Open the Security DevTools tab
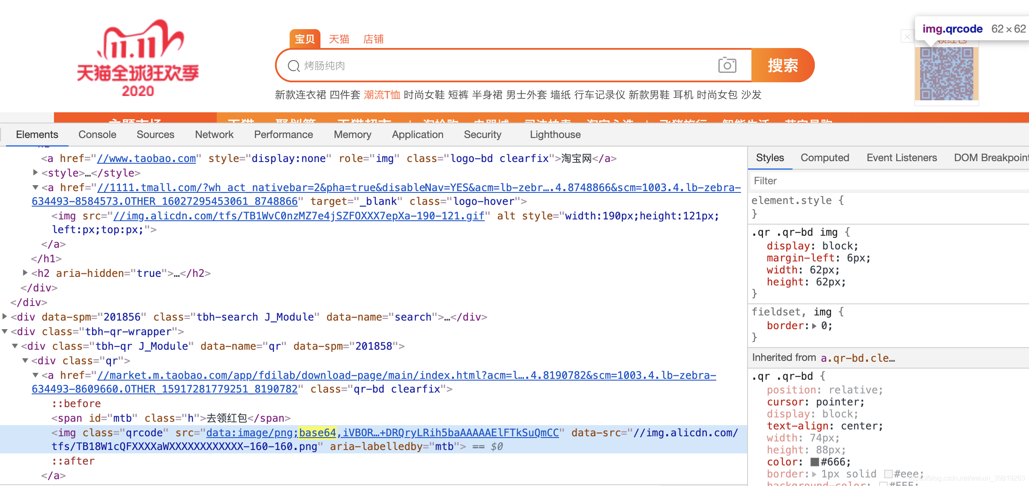Screen dimensions: 1029x486 [x=482, y=135]
